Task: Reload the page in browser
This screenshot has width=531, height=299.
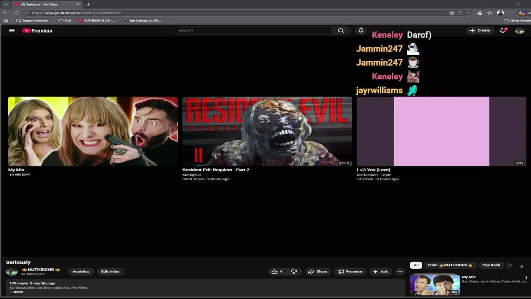Action: point(16,13)
